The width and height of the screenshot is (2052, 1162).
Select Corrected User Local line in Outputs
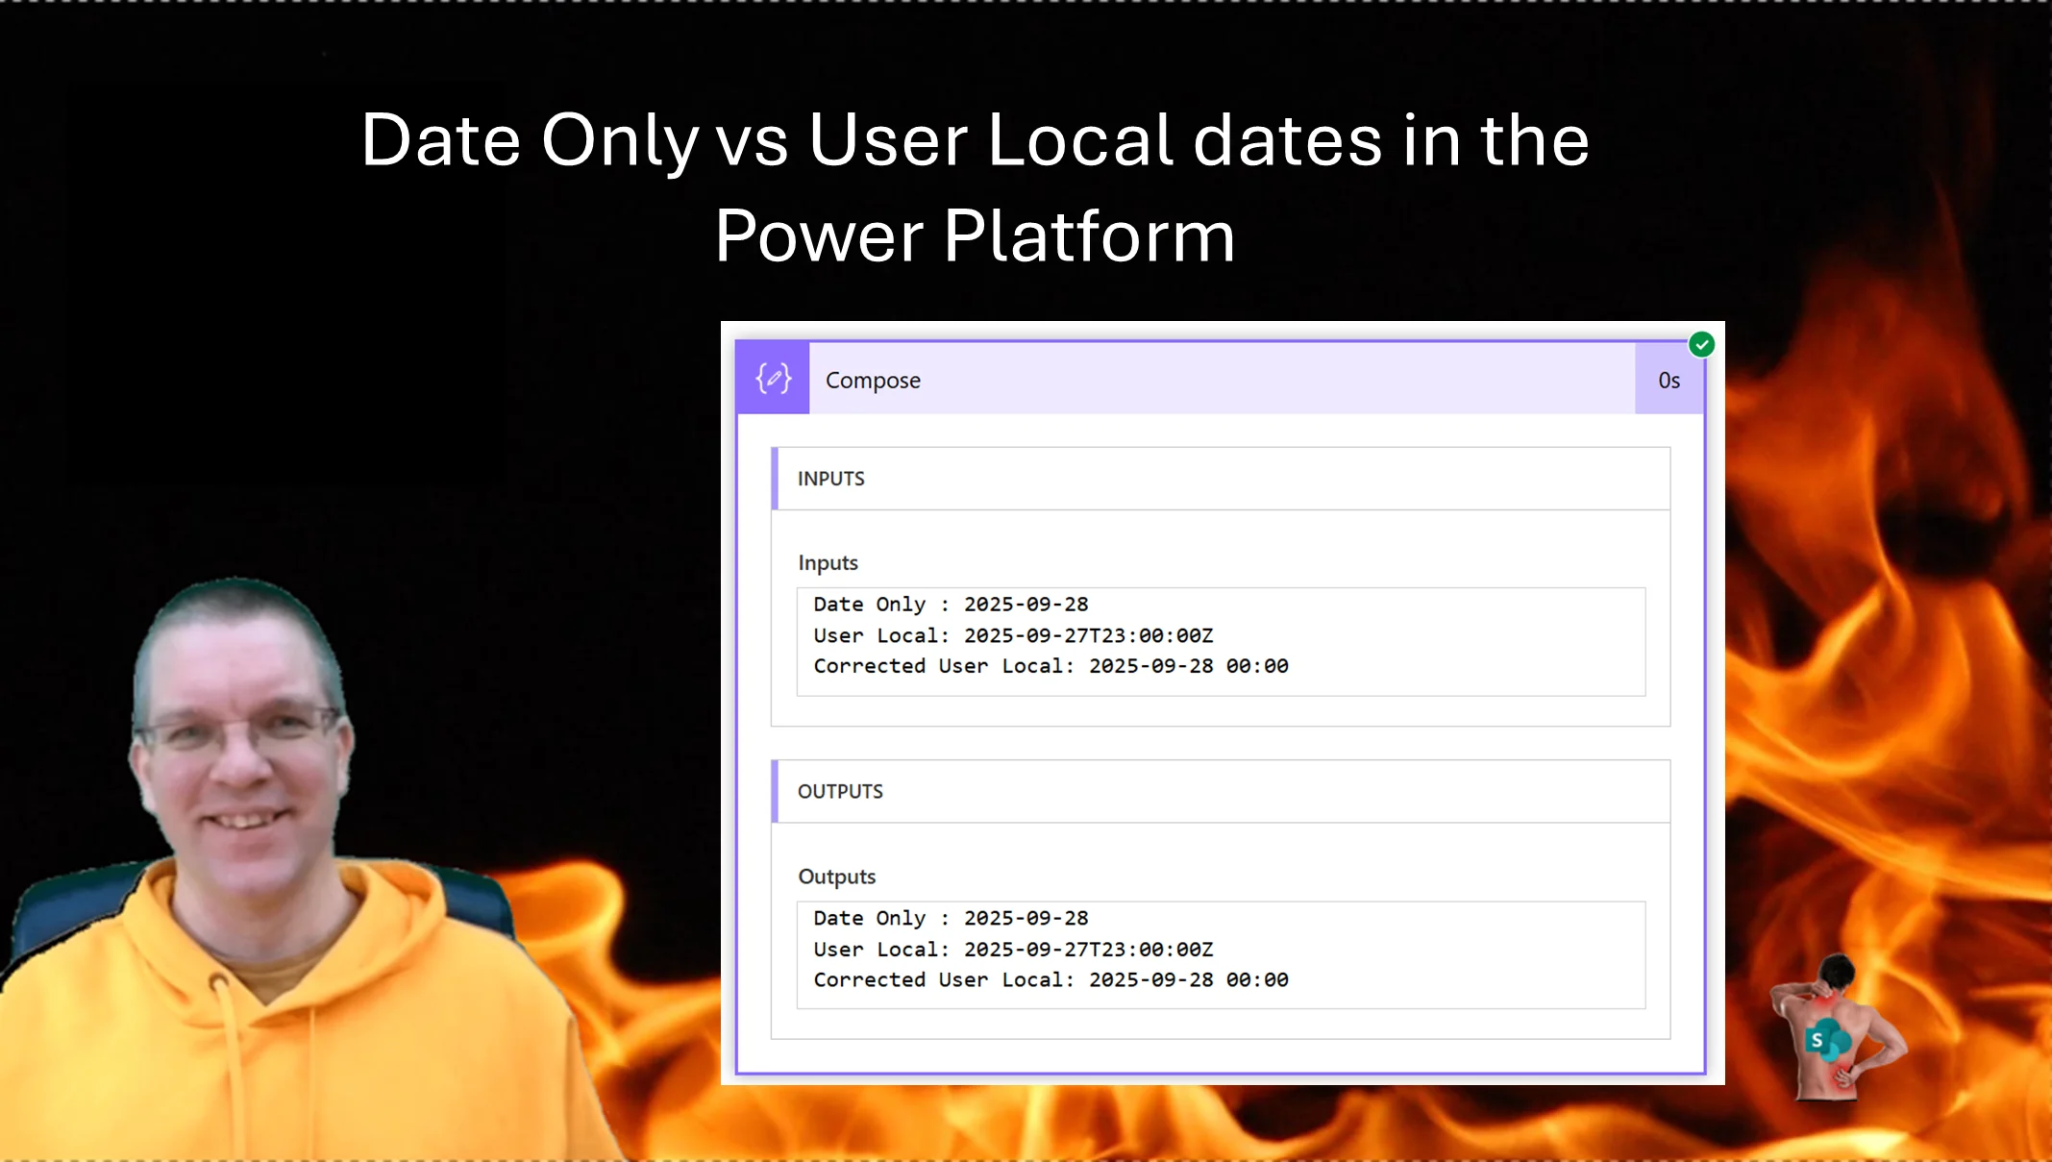click(x=1051, y=980)
